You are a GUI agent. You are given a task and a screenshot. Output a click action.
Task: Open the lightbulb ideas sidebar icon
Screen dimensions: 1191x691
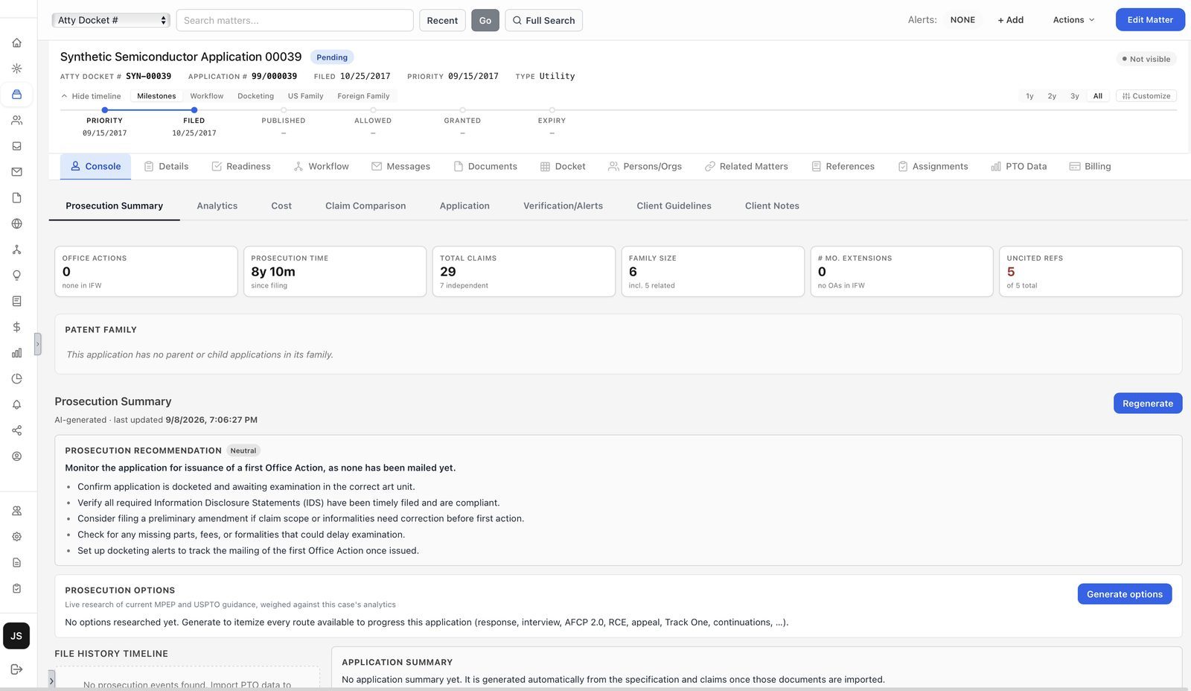(16, 276)
